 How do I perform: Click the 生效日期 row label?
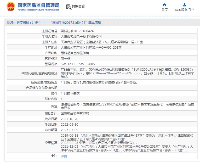pos(51,125)
